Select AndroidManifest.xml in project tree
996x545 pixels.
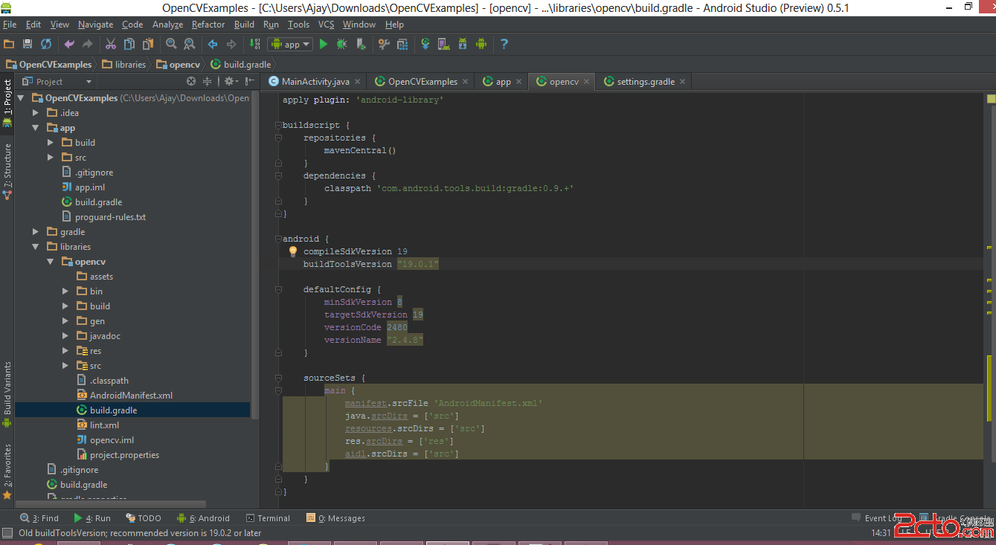pos(131,396)
